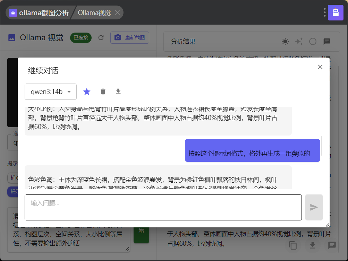Select the Ollama视觉 tab
This screenshot has width=348, height=261.
[x=94, y=13]
